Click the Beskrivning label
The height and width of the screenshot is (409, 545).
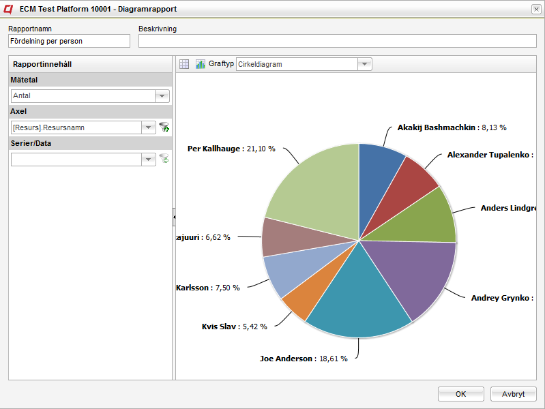(x=158, y=29)
